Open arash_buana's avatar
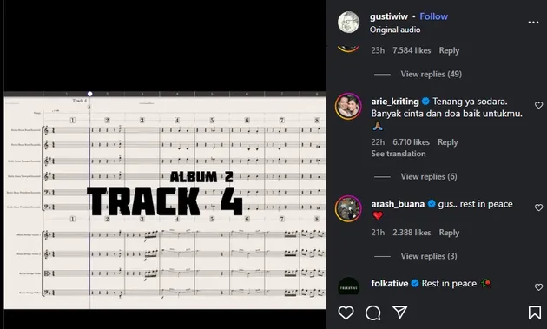The height and width of the screenshot is (329, 547). (348, 208)
